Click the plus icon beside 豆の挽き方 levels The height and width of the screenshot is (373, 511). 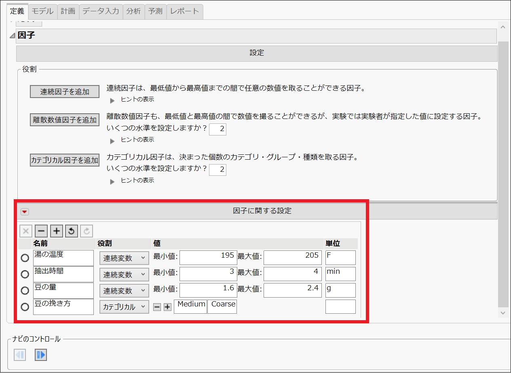pyautogui.click(x=167, y=306)
